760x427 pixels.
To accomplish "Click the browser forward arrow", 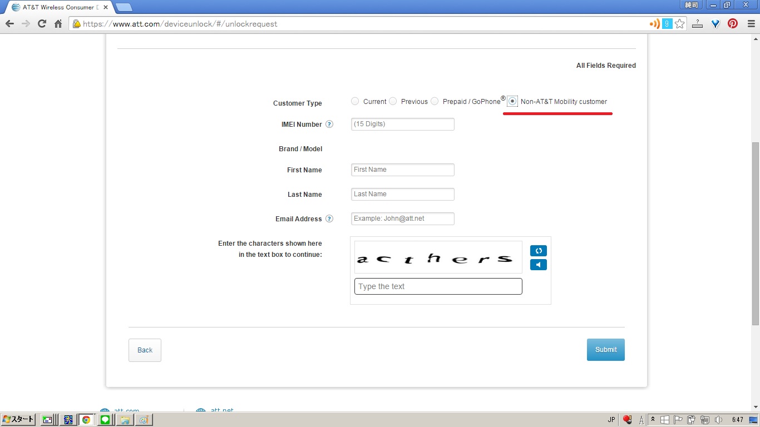I will tap(26, 24).
